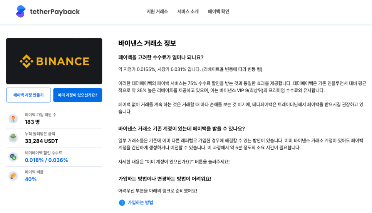Click the discount fee coin icon

pos(13,157)
